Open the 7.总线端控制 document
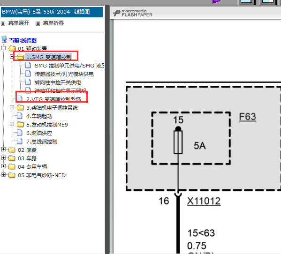 click(42, 142)
